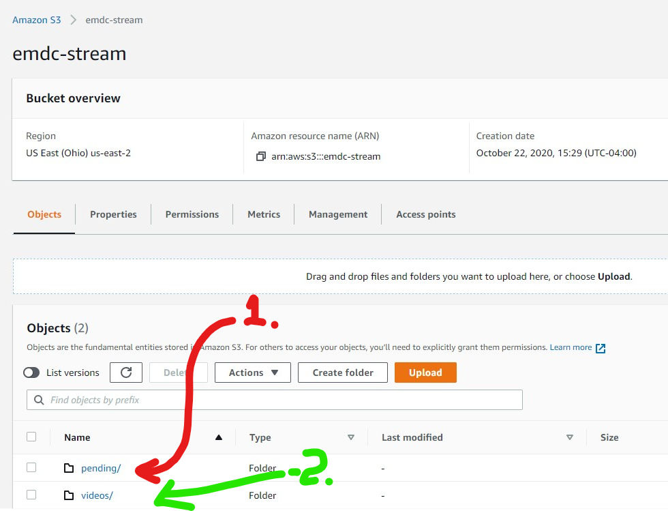Click the ARN text arn:aws:s3:::emdc-stream
The width and height of the screenshot is (668, 511).
tap(326, 156)
